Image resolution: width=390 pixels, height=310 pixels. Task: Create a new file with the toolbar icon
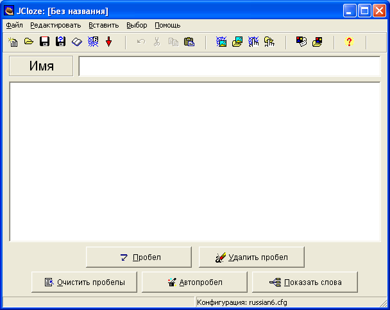pos(13,42)
